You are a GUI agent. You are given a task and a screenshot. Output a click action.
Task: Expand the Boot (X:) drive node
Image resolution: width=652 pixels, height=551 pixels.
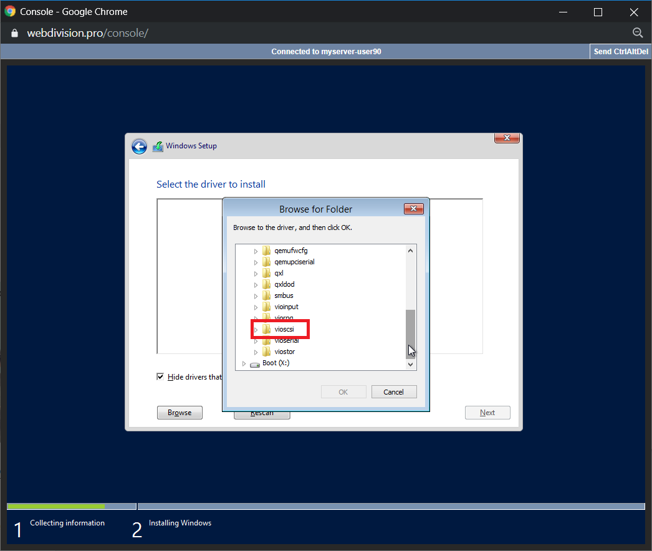pos(244,363)
